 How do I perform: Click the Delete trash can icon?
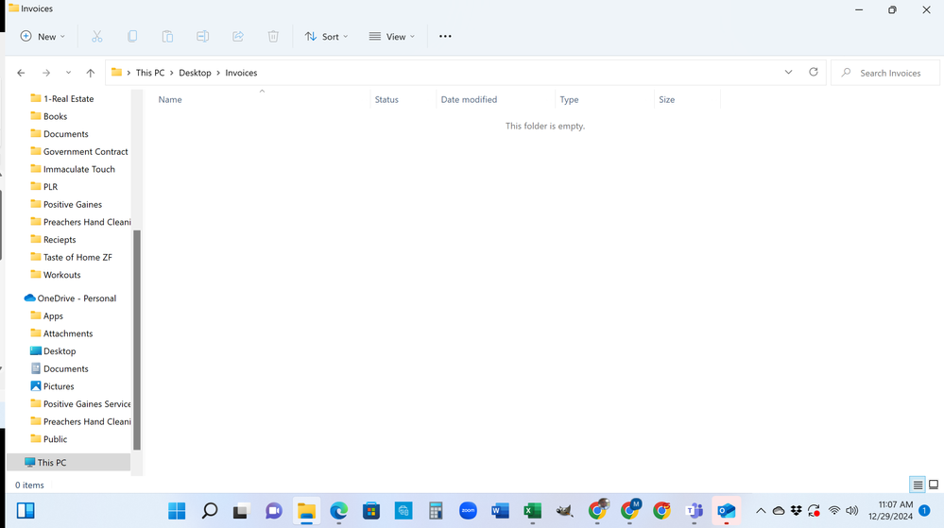tap(273, 37)
